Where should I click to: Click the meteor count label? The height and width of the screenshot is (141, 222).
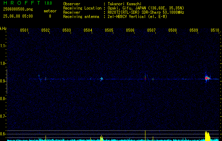point(50,11)
